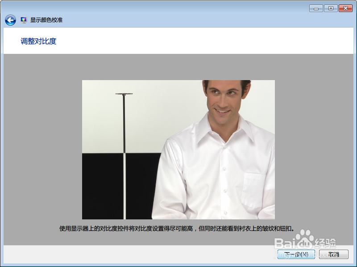The height and width of the screenshot is (267, 357).
Task: Click the minimize button on the title bar
Action: 316,8
